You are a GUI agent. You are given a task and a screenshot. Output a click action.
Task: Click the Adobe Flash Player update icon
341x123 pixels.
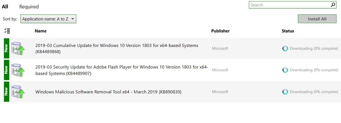click(18, 70)
